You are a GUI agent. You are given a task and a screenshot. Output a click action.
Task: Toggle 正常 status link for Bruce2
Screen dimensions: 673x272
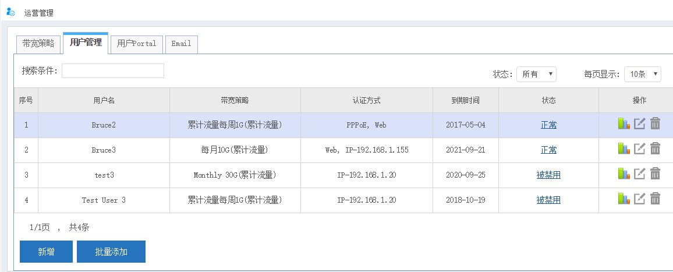click(548, 125)
